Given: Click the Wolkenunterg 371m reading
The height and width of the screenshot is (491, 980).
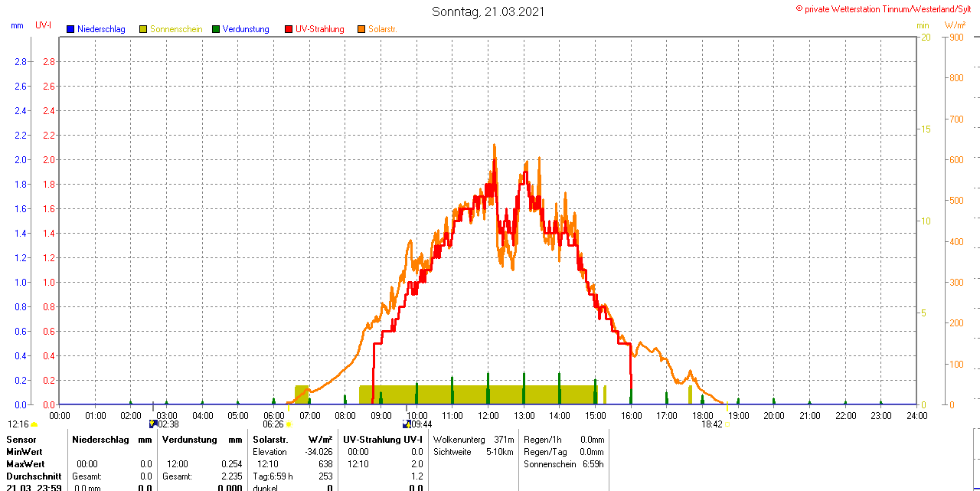Looking at the screenshot, I should pos(473,440).
